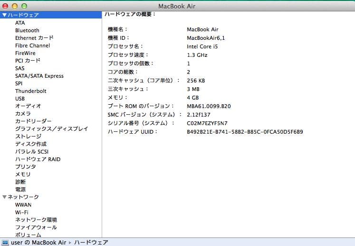This screenshot has height=246, width=355.
Task: Select SATA/SATA Express entry
Action: [39, 76]
